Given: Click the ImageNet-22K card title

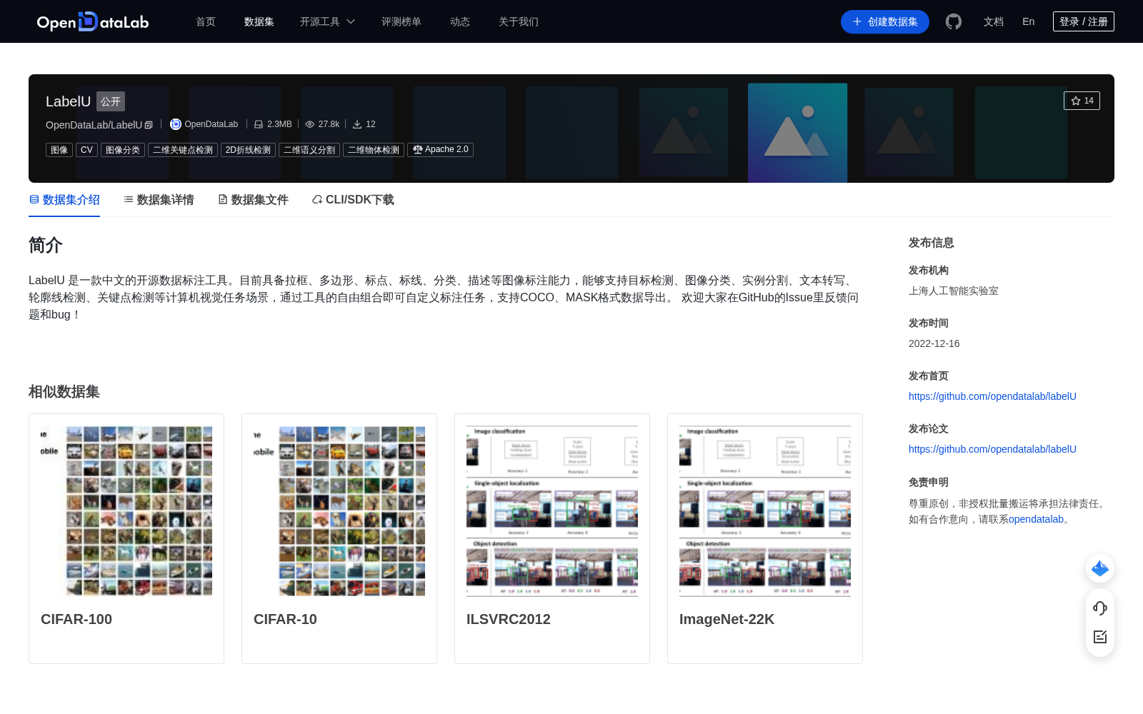Looking at the screenshot, I should 727,619.
